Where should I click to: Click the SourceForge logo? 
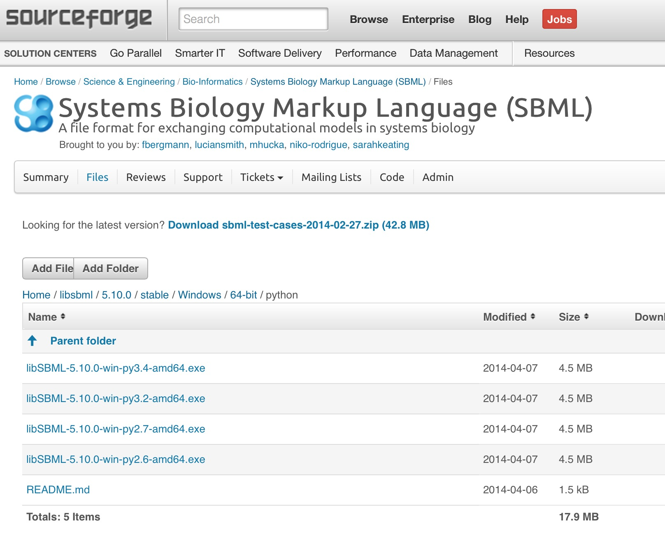[78, 18]
